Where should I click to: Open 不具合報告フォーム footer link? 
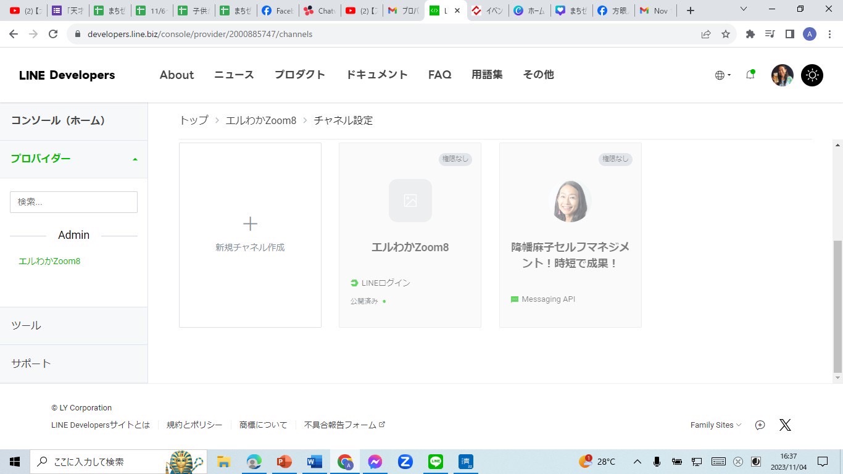[344, 425]
